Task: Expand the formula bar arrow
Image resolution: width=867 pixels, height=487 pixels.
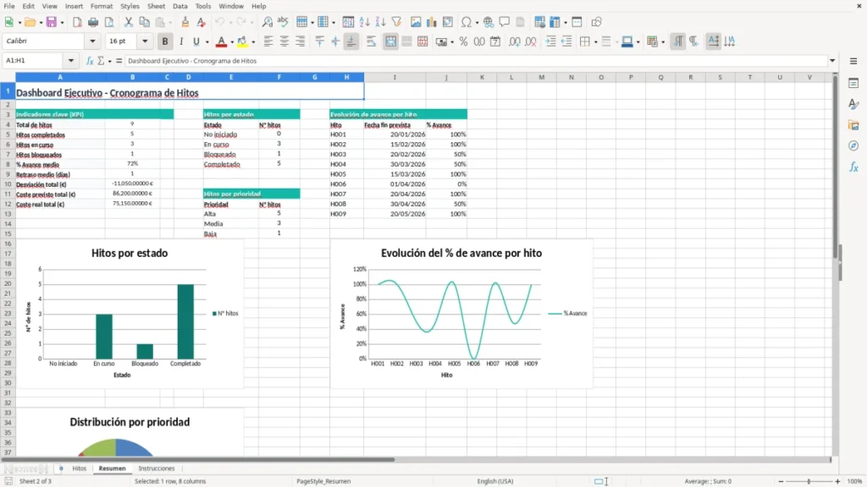Action: [x=832, y=61]
